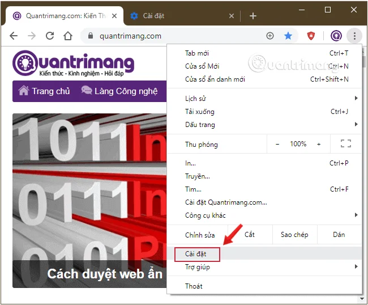Decrease zoom with the minus button
This screenshot has height=305, width=368.
(x=277, y=144)
